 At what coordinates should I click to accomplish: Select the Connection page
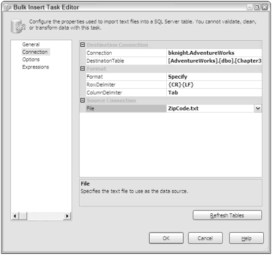[x=35, y=52]
